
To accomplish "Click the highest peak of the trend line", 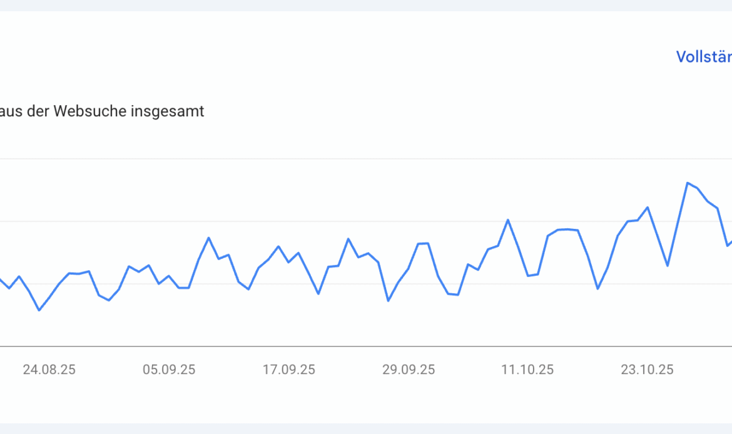I will (688, 183).
